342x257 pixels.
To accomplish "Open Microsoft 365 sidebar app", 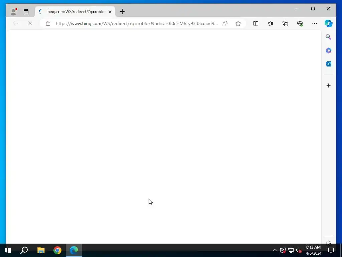I will point(329,51).
